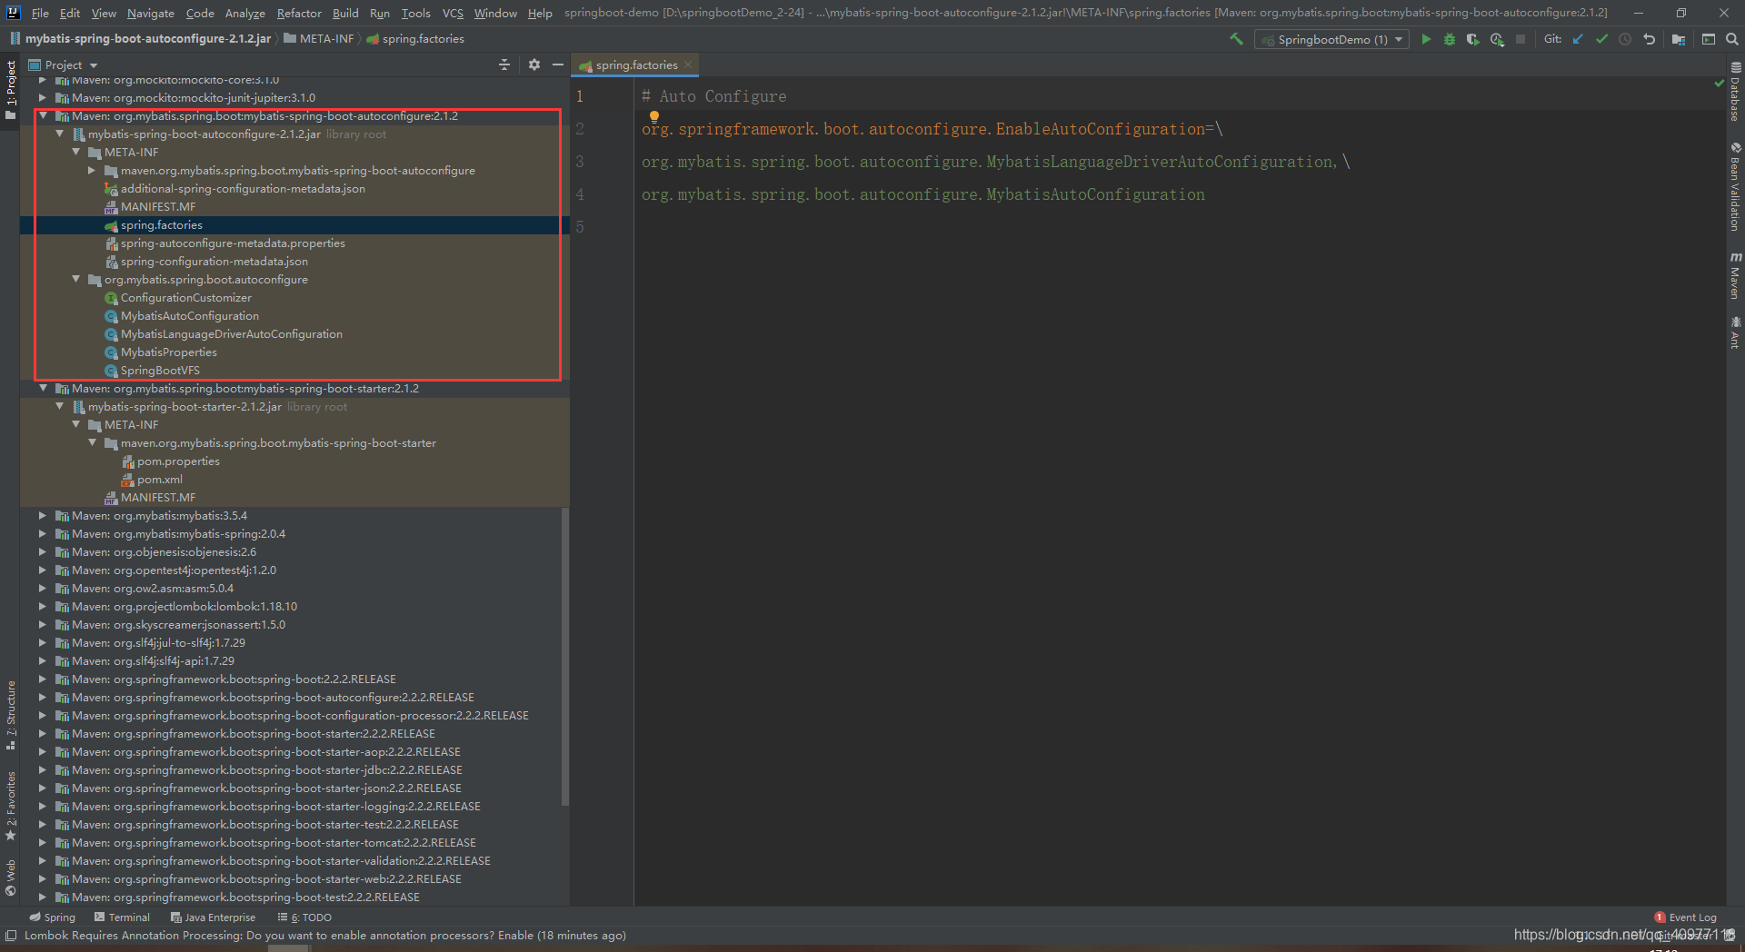Collapse mybatis-spring-boot-autoconfigure:2.1.2 Maven node

click(43, 115)
